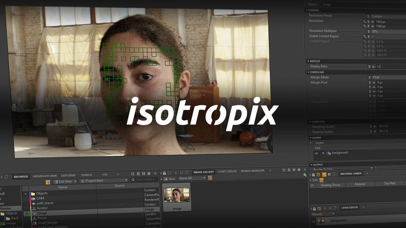
Task: Click the lock icon in Layer Editor header
Action: 314,208
